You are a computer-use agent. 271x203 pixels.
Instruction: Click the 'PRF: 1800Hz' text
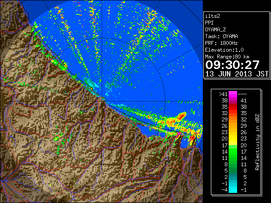click(221, 43)
